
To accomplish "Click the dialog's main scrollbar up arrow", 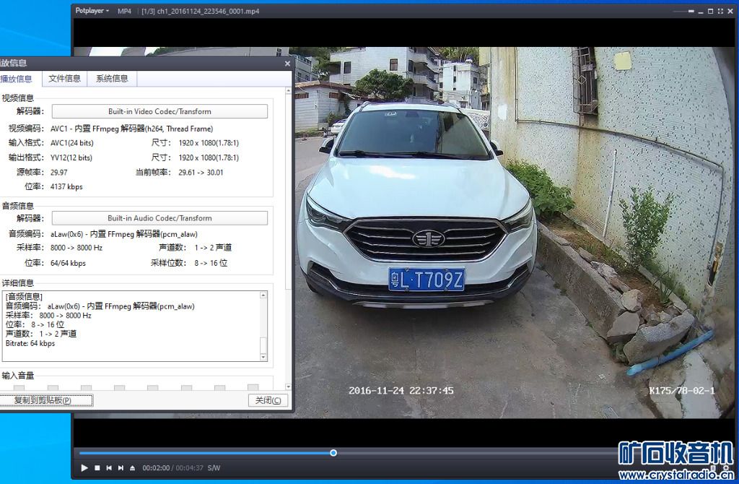I will coord(289,90).
